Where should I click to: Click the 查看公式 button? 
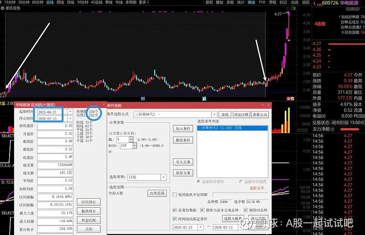(260, 115)
